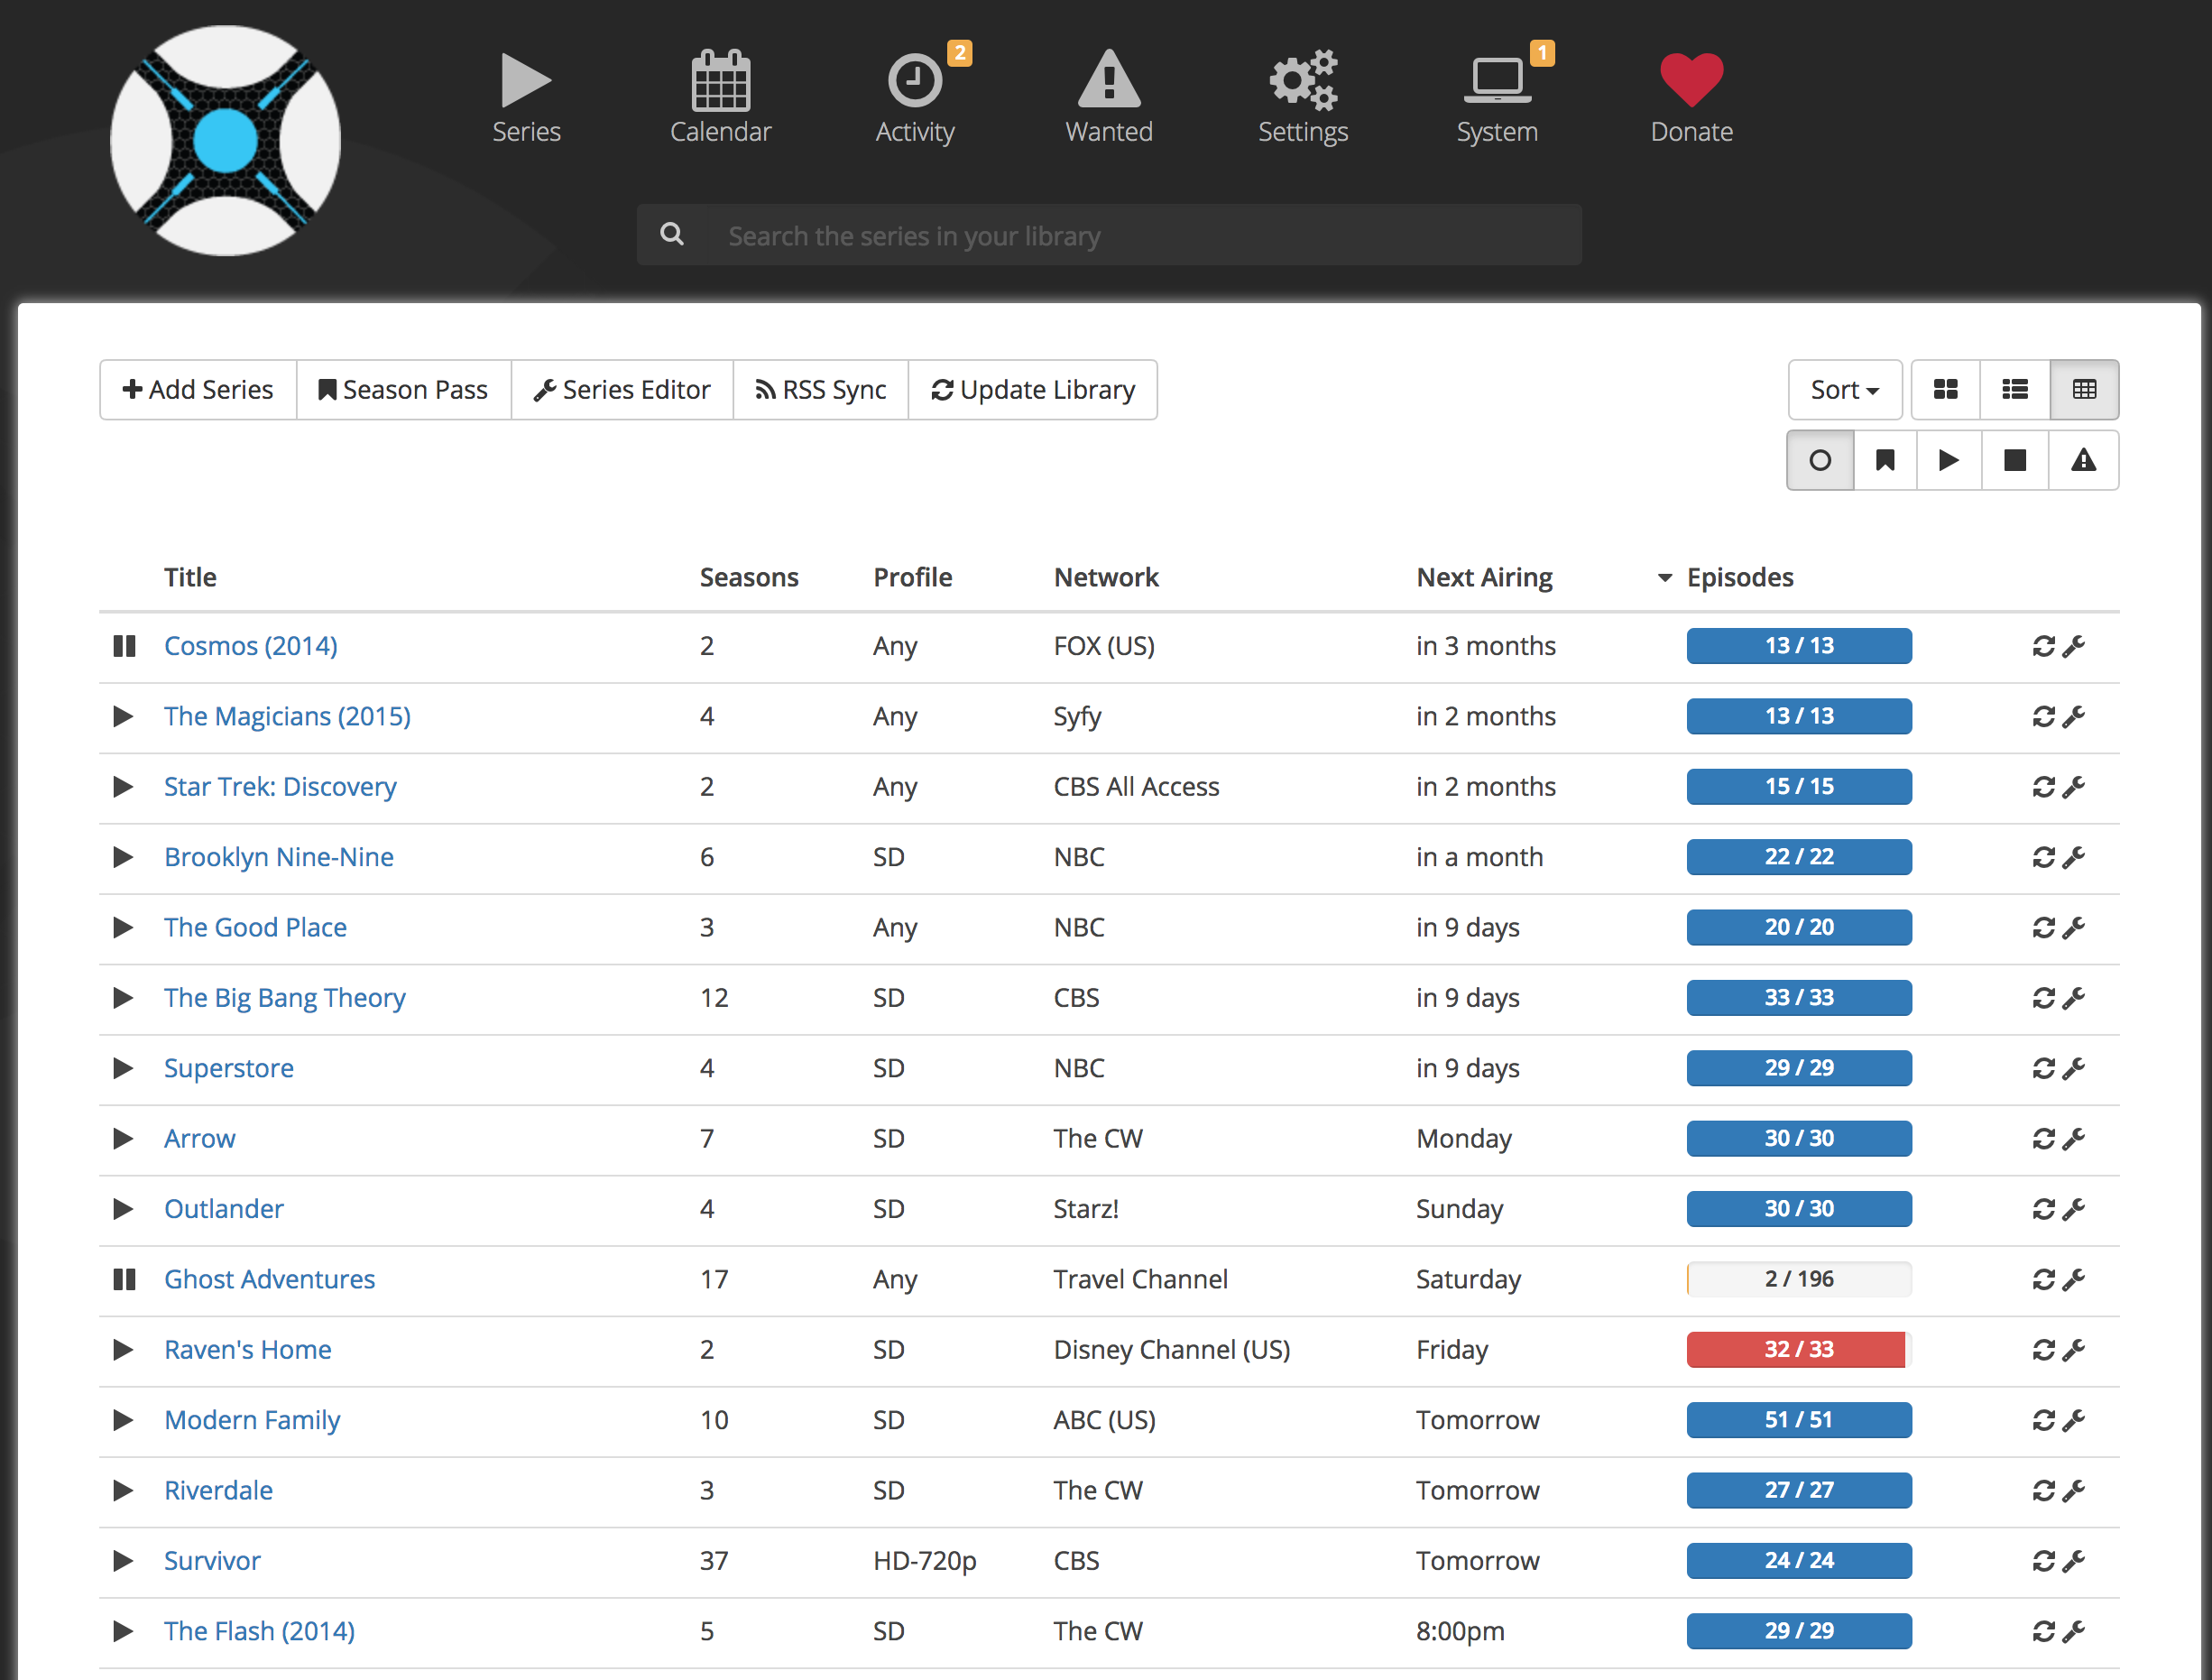This screenshot has width=2212, height=1680.
Task: Click Raven's Home red progress bar
Action: tap(1798, 1349)
